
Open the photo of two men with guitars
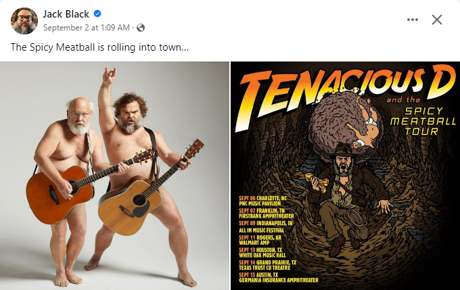114,176
